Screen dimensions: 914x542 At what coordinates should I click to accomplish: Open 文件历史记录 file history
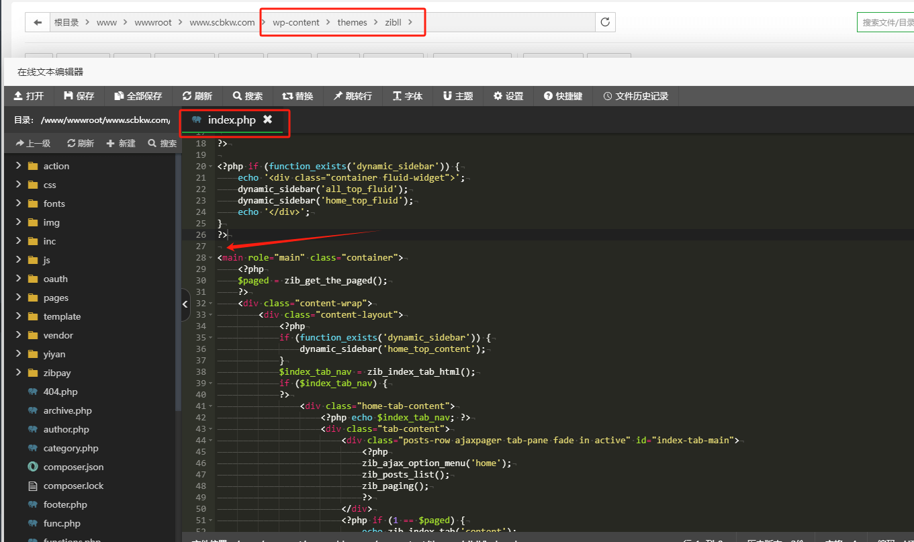pos(636,96)
